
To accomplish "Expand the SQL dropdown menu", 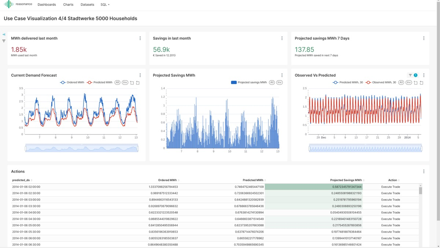I will (105, 5).
